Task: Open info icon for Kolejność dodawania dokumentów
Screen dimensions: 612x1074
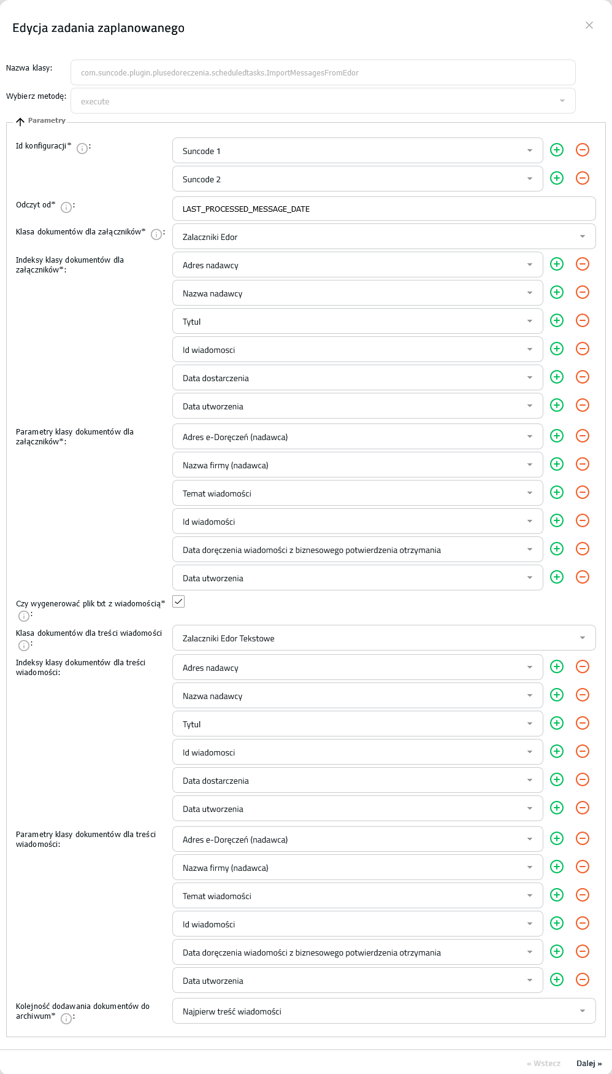Action: click(66, 1019)
